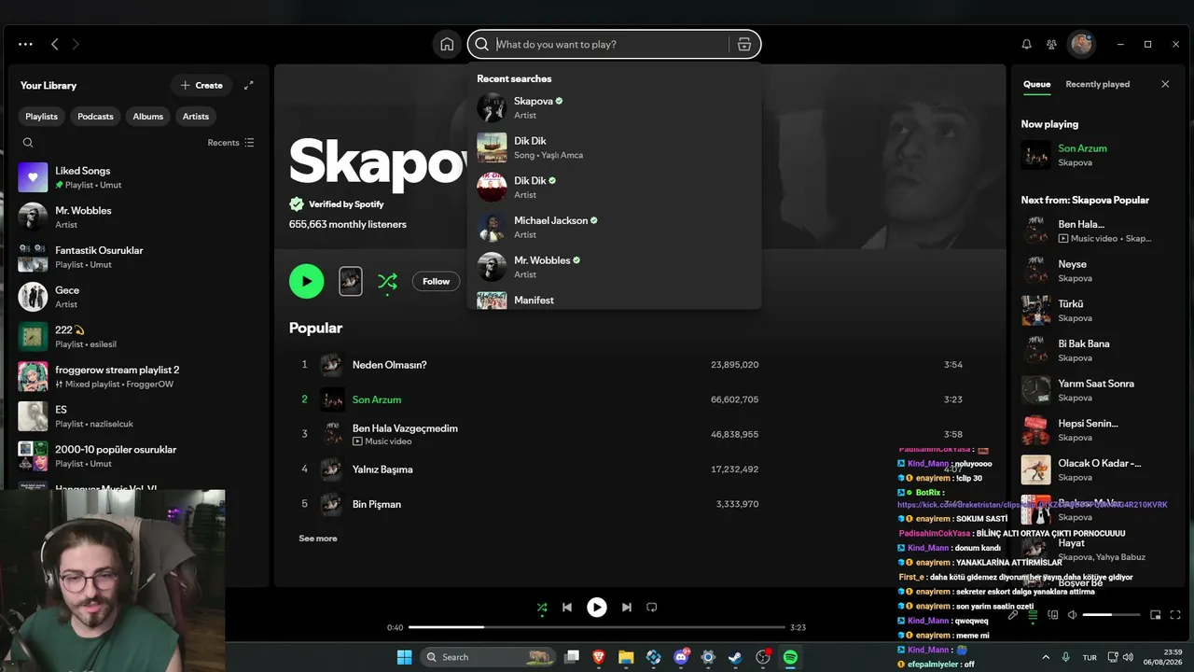Navigate back with the left arrow

[x=55, y=44]
